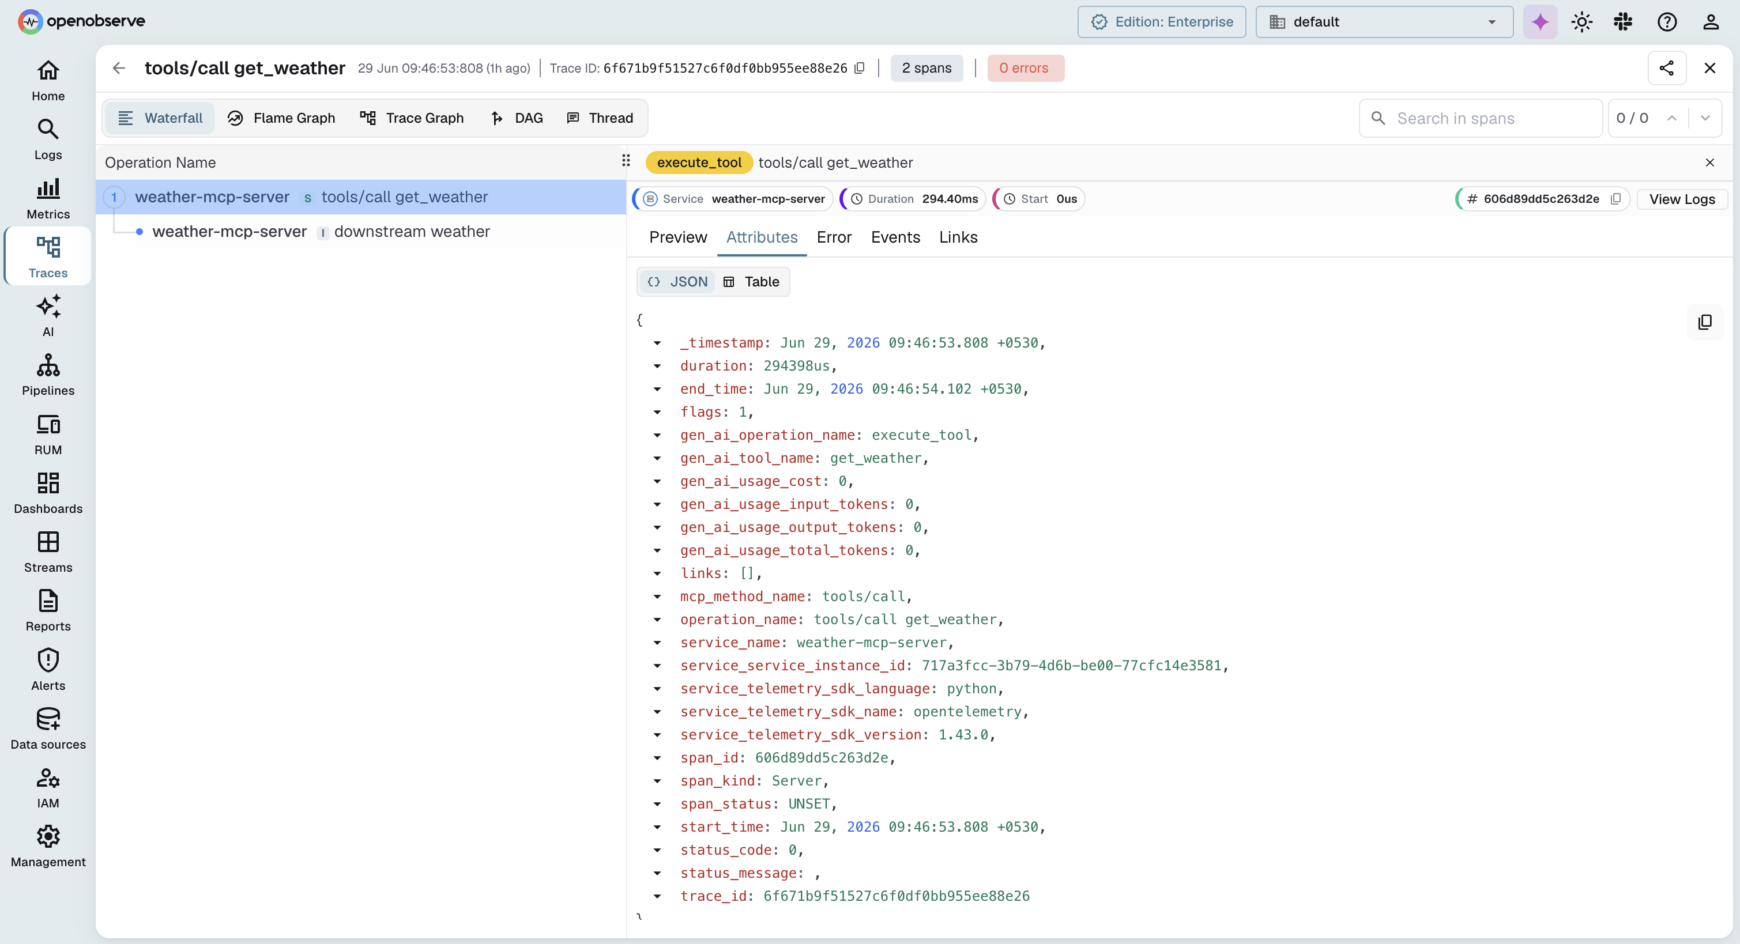
Task: Open Streams in the sidebar
Action: [48, 552]
